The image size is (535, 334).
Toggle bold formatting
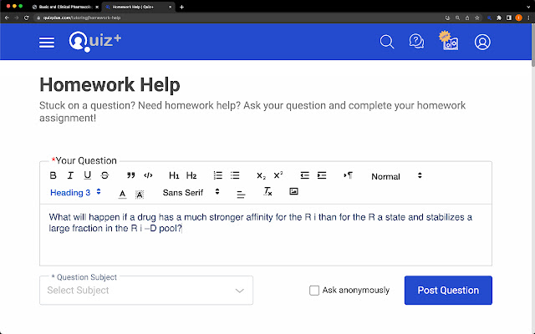coord(53,175)
